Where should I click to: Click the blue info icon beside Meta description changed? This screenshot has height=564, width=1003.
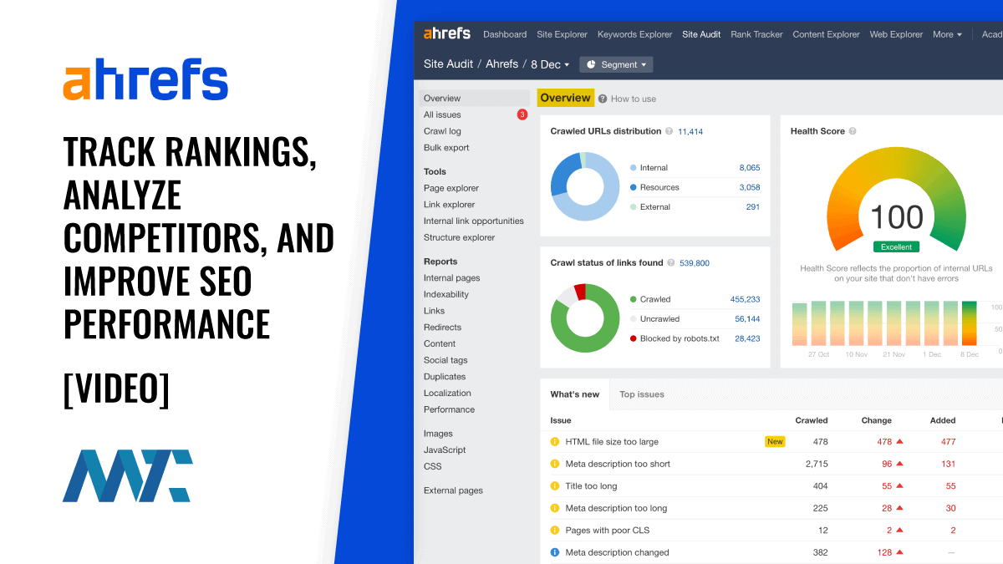tap(553, 552)
